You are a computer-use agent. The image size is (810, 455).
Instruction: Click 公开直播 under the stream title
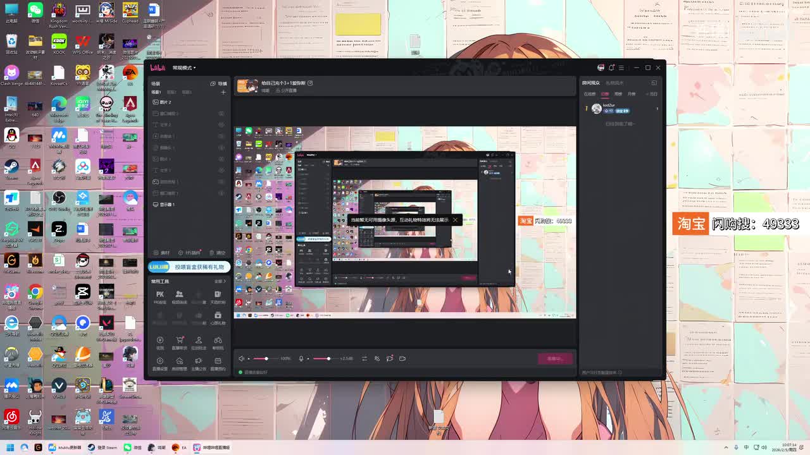pyautogui.click(x=288, y=91)
